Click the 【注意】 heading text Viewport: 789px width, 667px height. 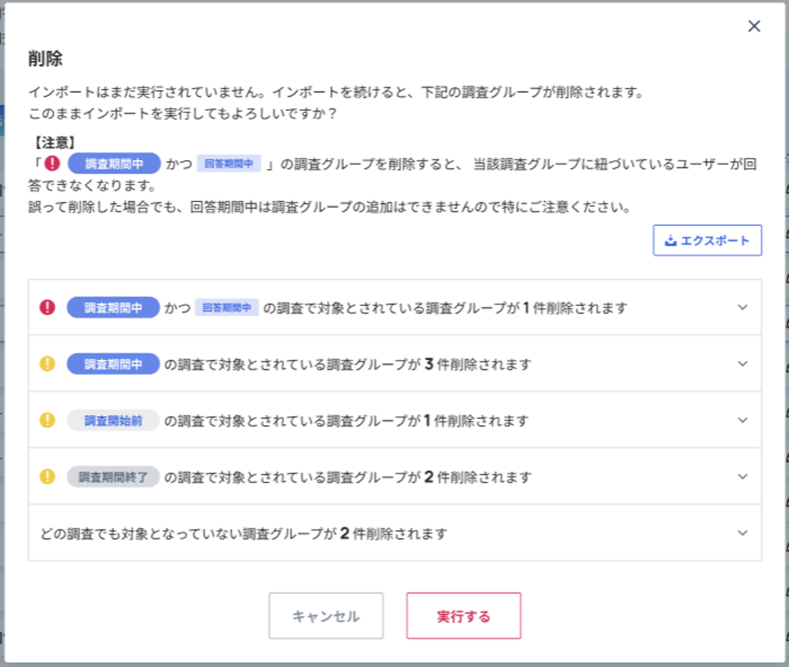[x=55, y=143]
